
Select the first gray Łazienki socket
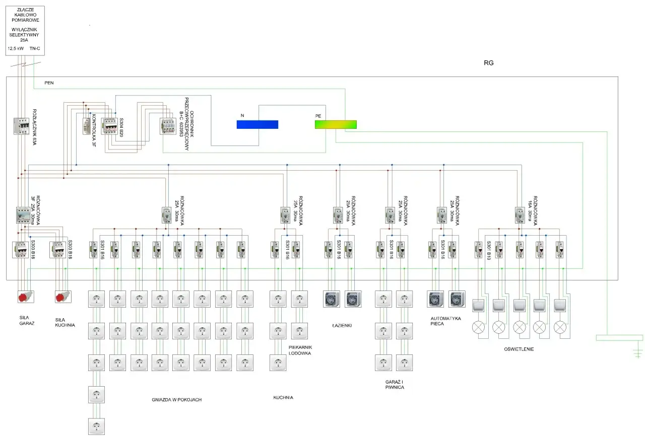(331, 299)
